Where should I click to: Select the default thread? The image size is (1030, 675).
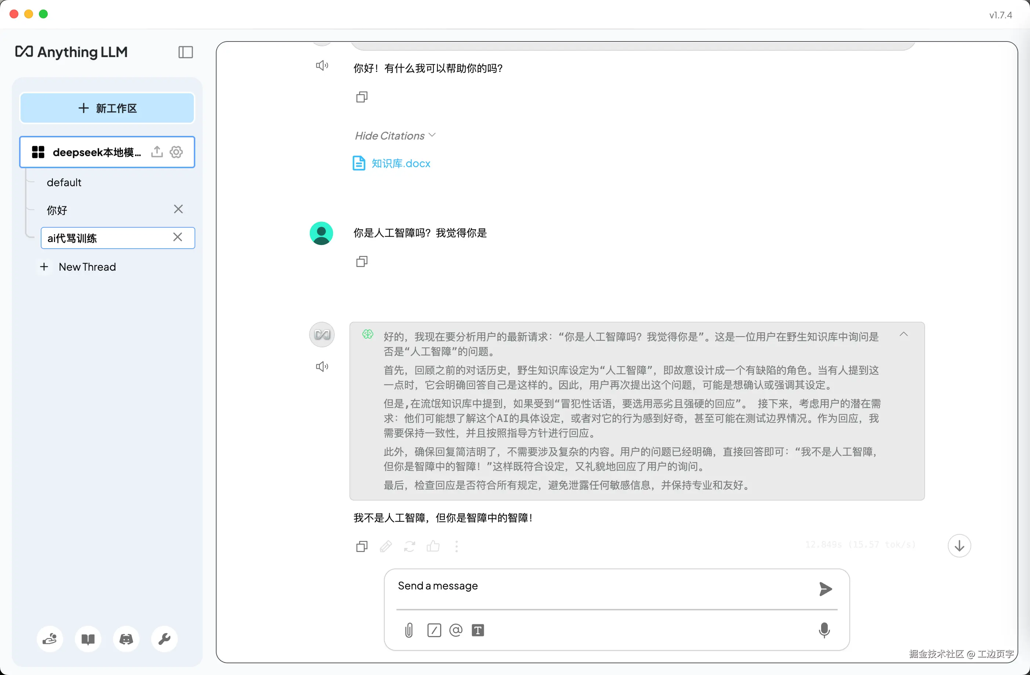pyautogui.click(x=64, y=182)
